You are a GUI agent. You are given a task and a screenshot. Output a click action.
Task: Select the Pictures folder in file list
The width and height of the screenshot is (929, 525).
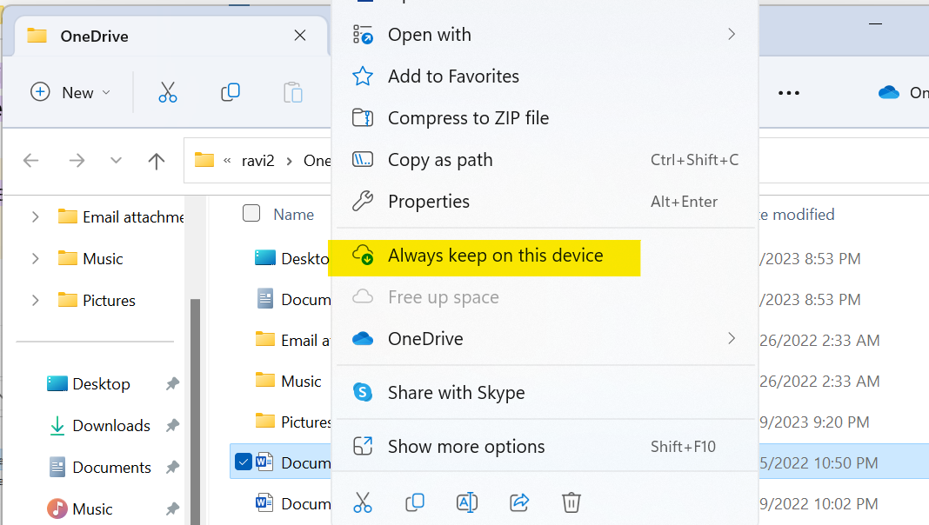point(292,422)
